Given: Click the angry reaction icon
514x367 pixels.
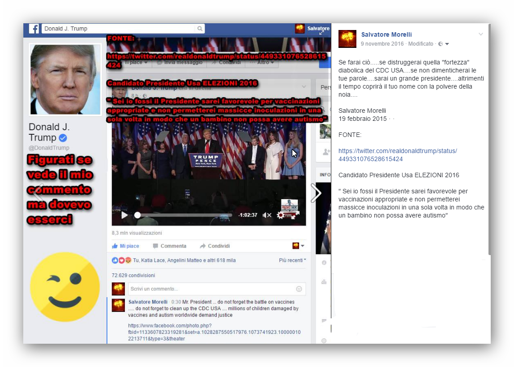Looking at the screenshot, I should [128, 260].
